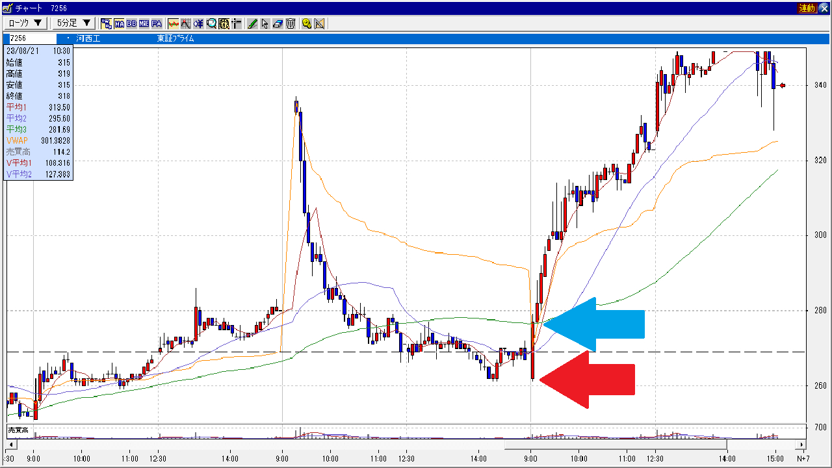Click the red-green line chart icon

(174, 23)
